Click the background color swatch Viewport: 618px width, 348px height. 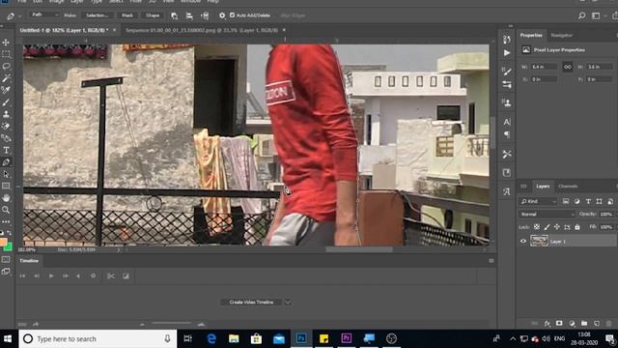[x=8, y=247]
